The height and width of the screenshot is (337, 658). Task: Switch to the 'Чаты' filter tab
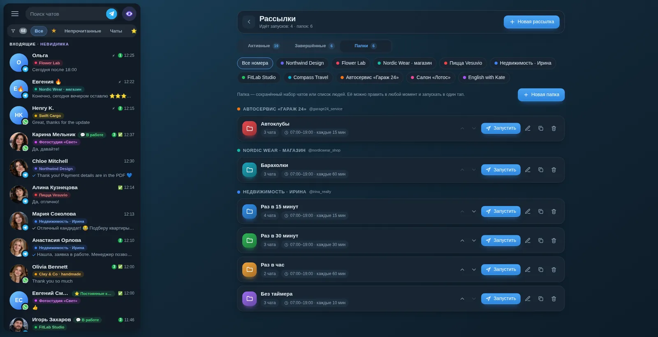pos(116,31)
